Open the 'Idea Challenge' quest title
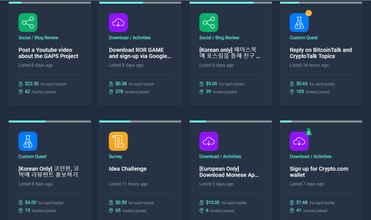 tap(128, 169)
